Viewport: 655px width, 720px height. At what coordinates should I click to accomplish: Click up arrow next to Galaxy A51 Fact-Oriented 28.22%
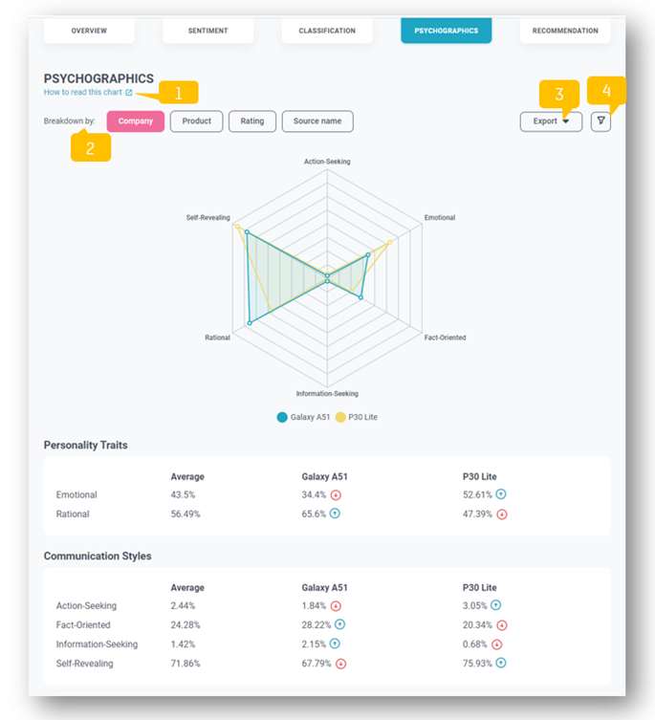[x=339, y=624]
